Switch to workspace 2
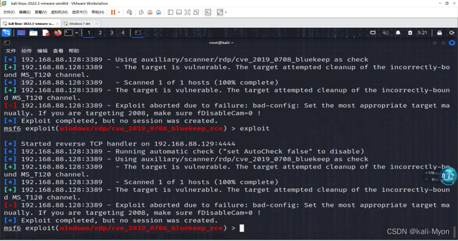458x241 pixels. coord(100,33)
